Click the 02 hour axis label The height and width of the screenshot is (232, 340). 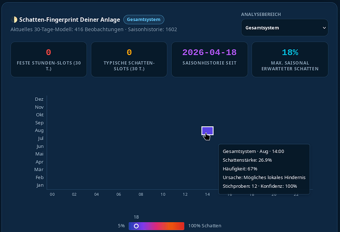[74, 194]
